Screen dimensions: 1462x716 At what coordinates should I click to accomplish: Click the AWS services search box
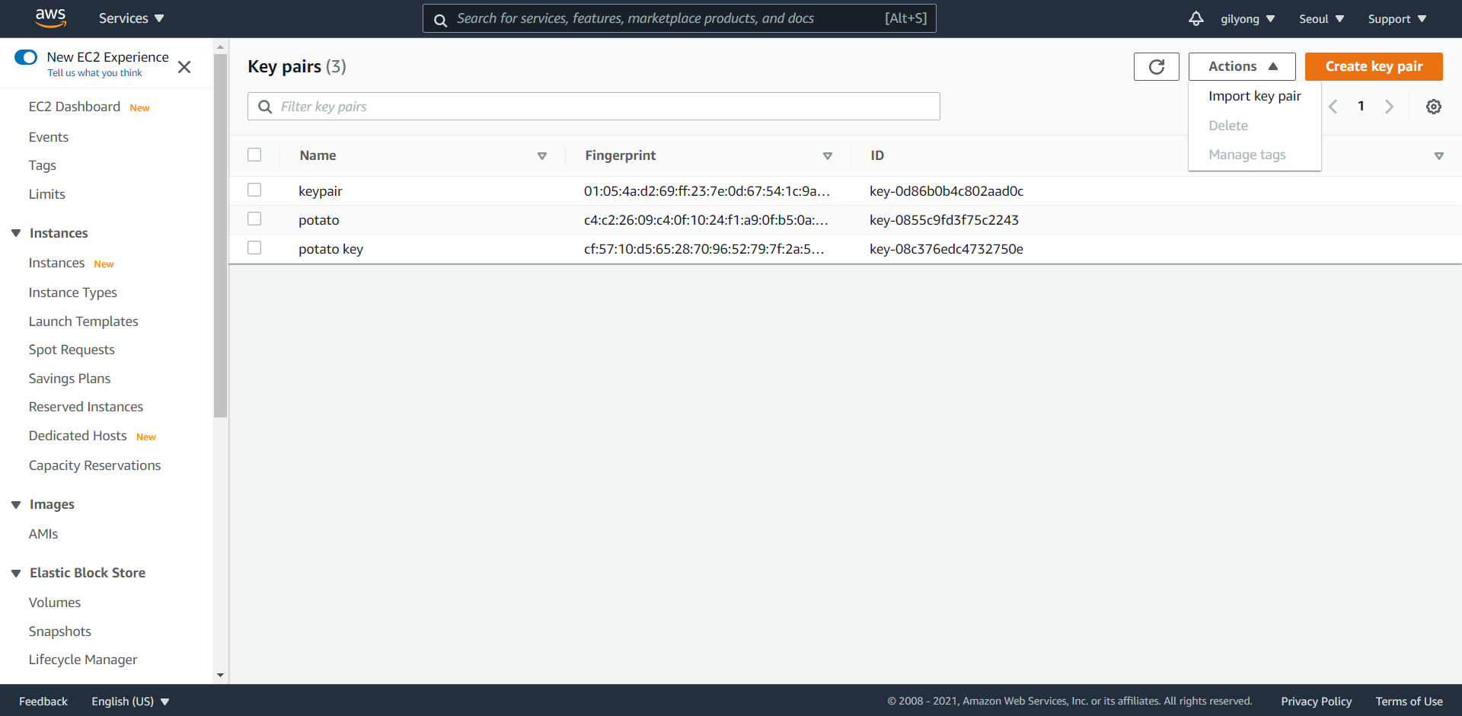(679, 18)
